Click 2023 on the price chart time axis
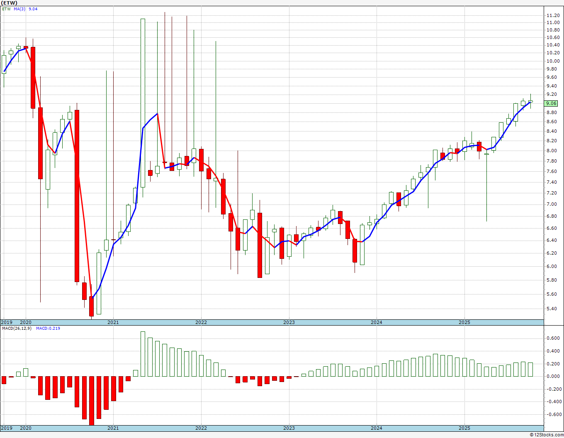This screenshot has width=564, height=438. point(289,322)
